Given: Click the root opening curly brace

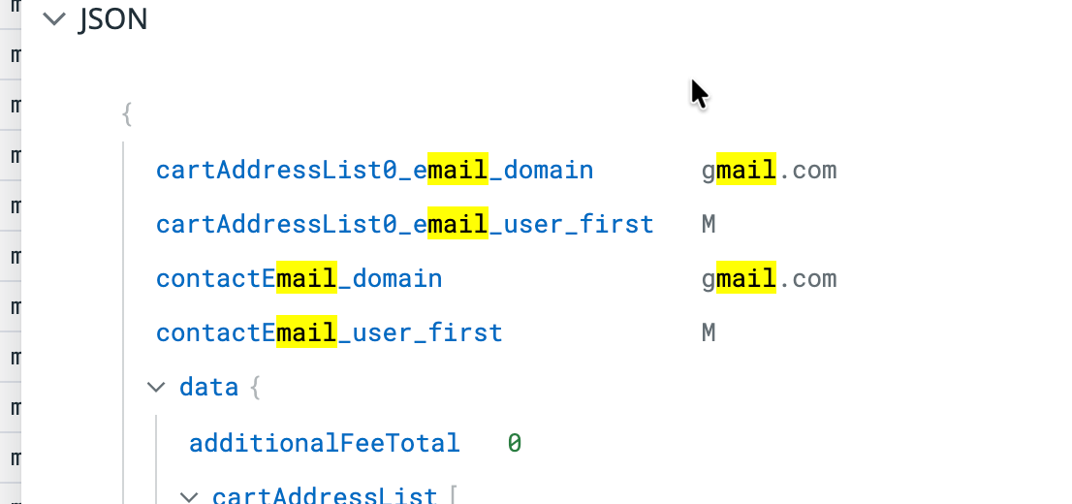Looking at the screenshot, I should click(x=127, y=115).
